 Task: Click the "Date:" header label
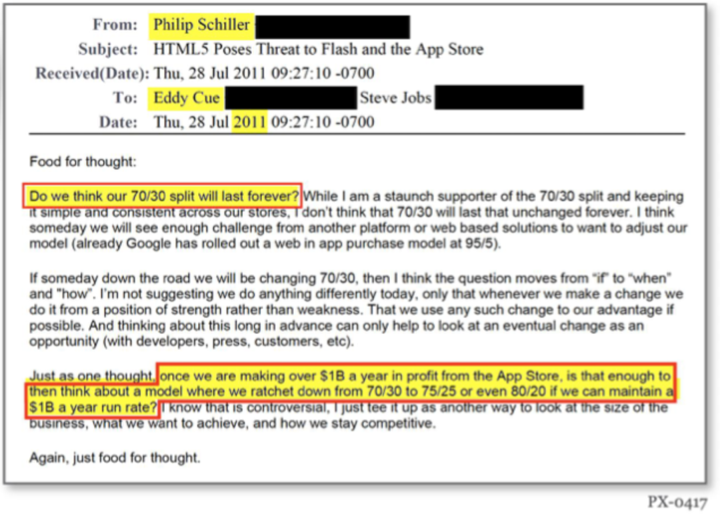click(119, 122)
